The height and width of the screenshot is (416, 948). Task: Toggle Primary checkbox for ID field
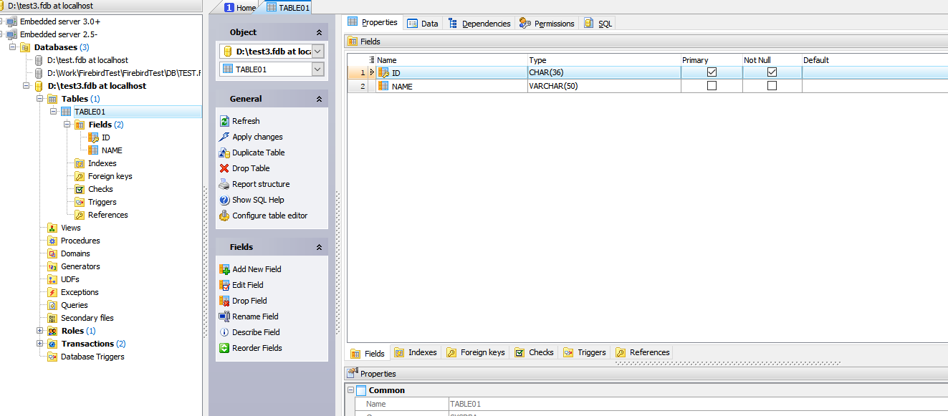(x=712, y=72)
